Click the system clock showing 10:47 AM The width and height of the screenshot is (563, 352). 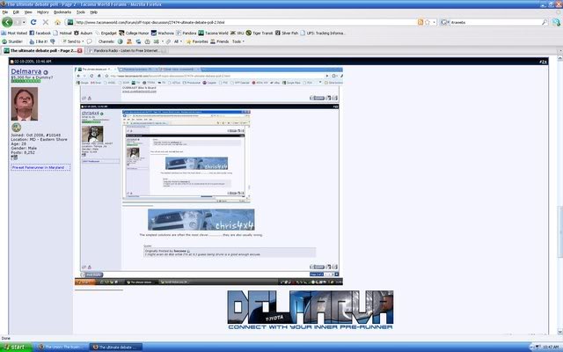(x=551, y=347)
